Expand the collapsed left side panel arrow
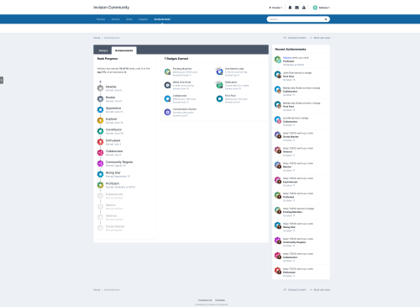 coord(2,80)
